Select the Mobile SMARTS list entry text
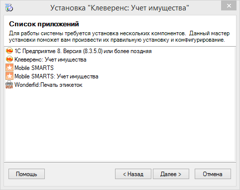The image size is (240, 190). pos(34,68)
